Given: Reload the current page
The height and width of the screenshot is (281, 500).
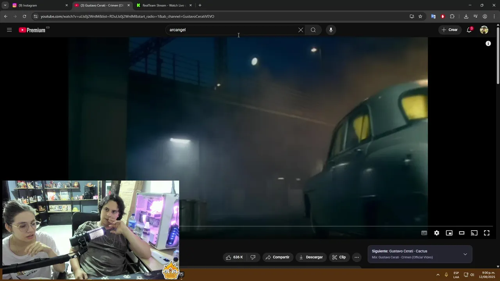Looking at the screenshot, I should point(24,16).
